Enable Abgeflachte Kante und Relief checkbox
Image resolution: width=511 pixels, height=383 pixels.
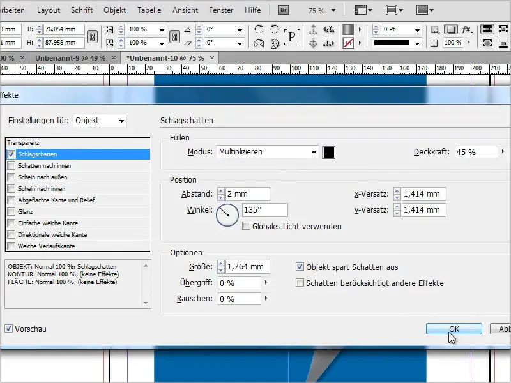11,200
